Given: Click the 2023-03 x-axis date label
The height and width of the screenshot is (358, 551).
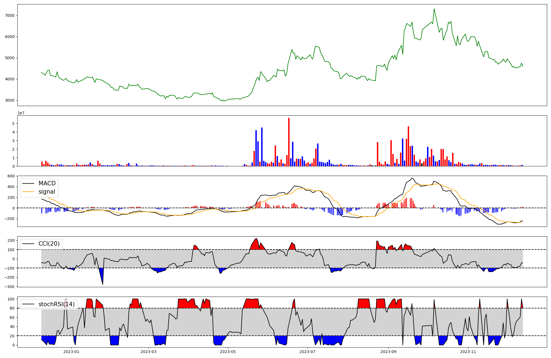Looking at the screenshot, I should (x=149, y=352).
